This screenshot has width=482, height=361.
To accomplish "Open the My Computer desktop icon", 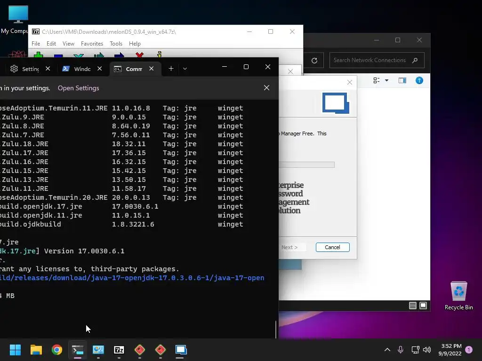I will (x=16, y=20).
